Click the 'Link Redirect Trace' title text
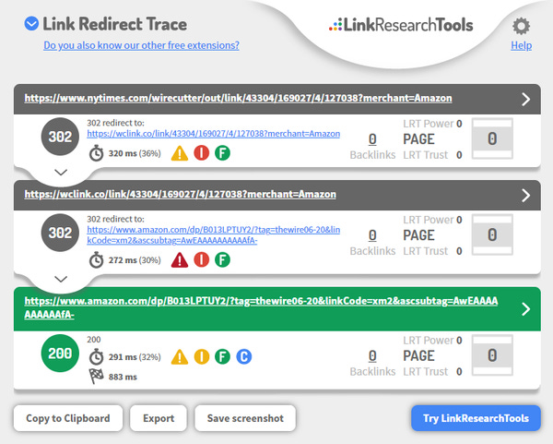 [115, 24]
